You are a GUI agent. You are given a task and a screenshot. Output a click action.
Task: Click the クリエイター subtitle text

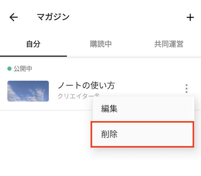pyautogui.click(x=78, y=96)
